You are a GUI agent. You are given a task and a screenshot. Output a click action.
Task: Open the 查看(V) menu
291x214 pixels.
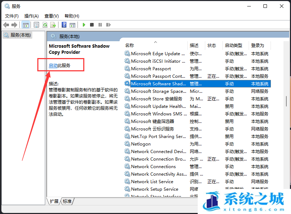tap(51, 16)
